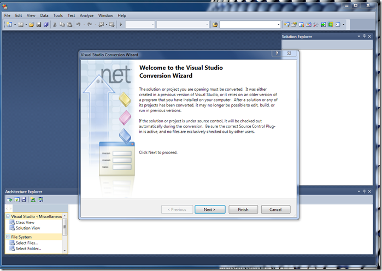This screenshot has width=382, height=271.
Task: Click the Redo arrow icon
Action: (90, 25)
